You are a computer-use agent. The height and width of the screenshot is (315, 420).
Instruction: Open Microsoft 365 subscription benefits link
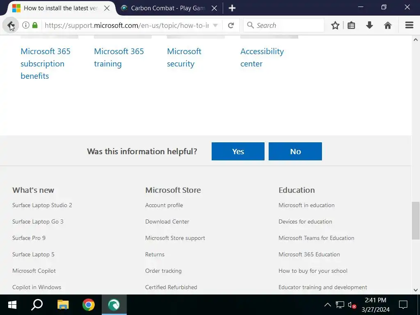[x=46, y=64]
